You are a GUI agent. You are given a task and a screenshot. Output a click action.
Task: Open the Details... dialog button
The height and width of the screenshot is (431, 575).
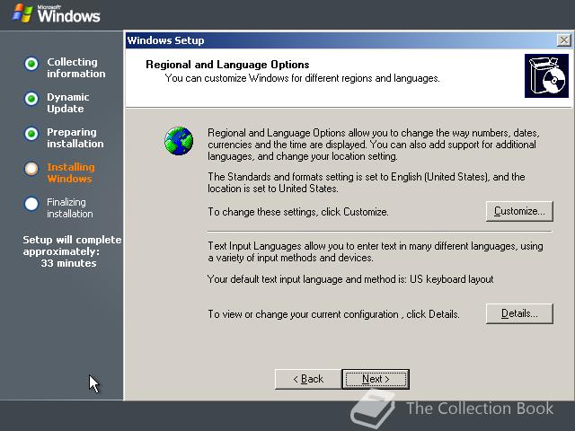click(x=519, y=313)
